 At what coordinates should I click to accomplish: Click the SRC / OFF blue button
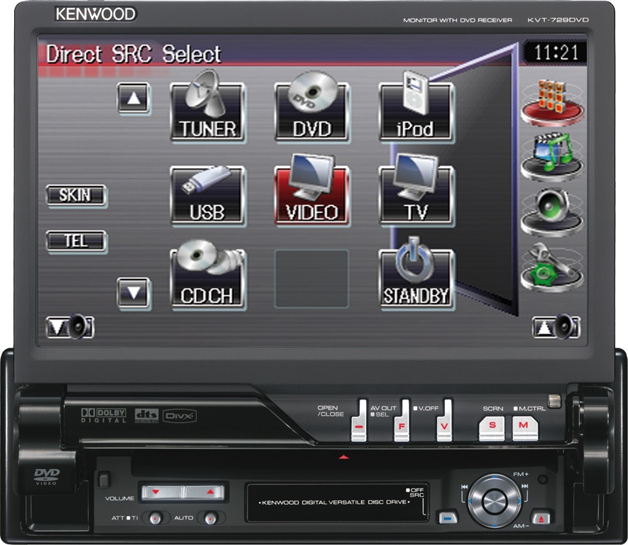click(x=448, y=517)
